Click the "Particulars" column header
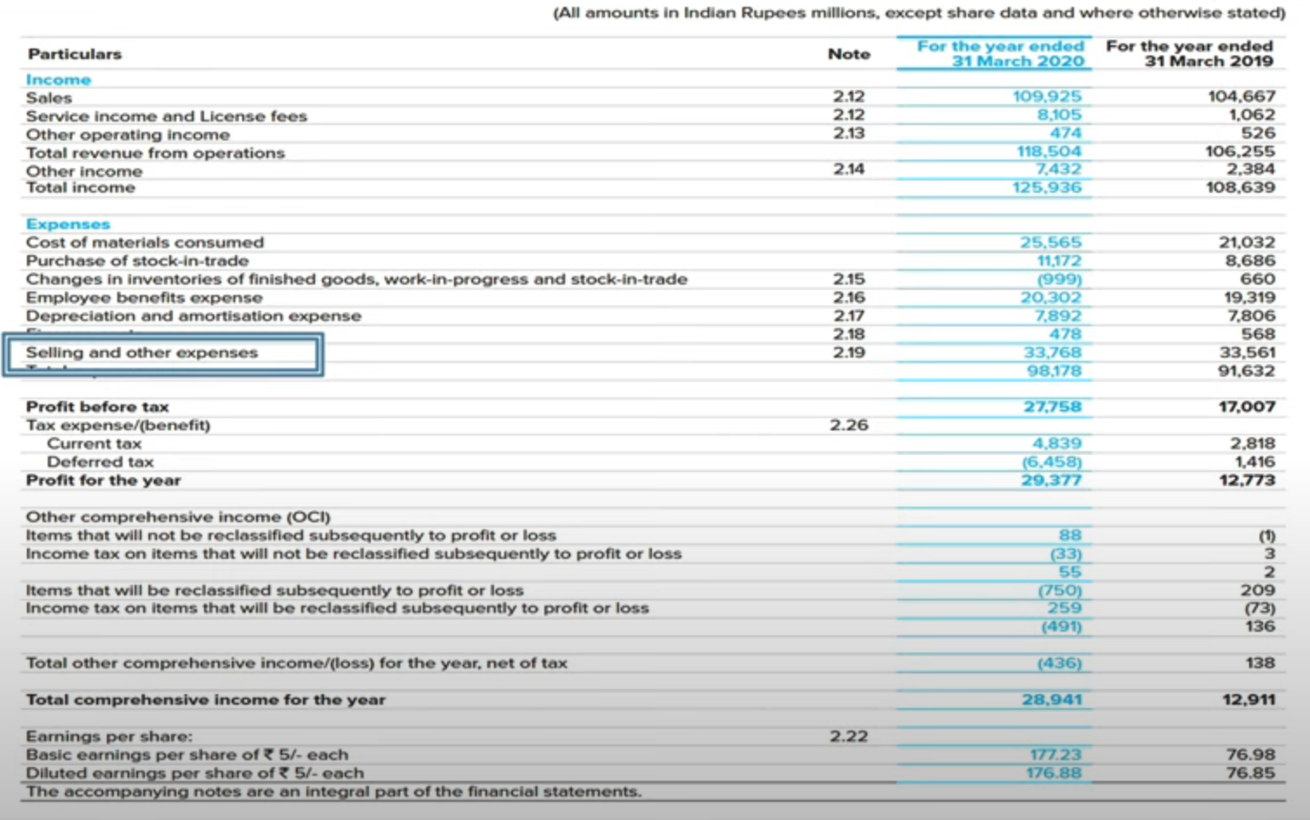 click(75, 54)
